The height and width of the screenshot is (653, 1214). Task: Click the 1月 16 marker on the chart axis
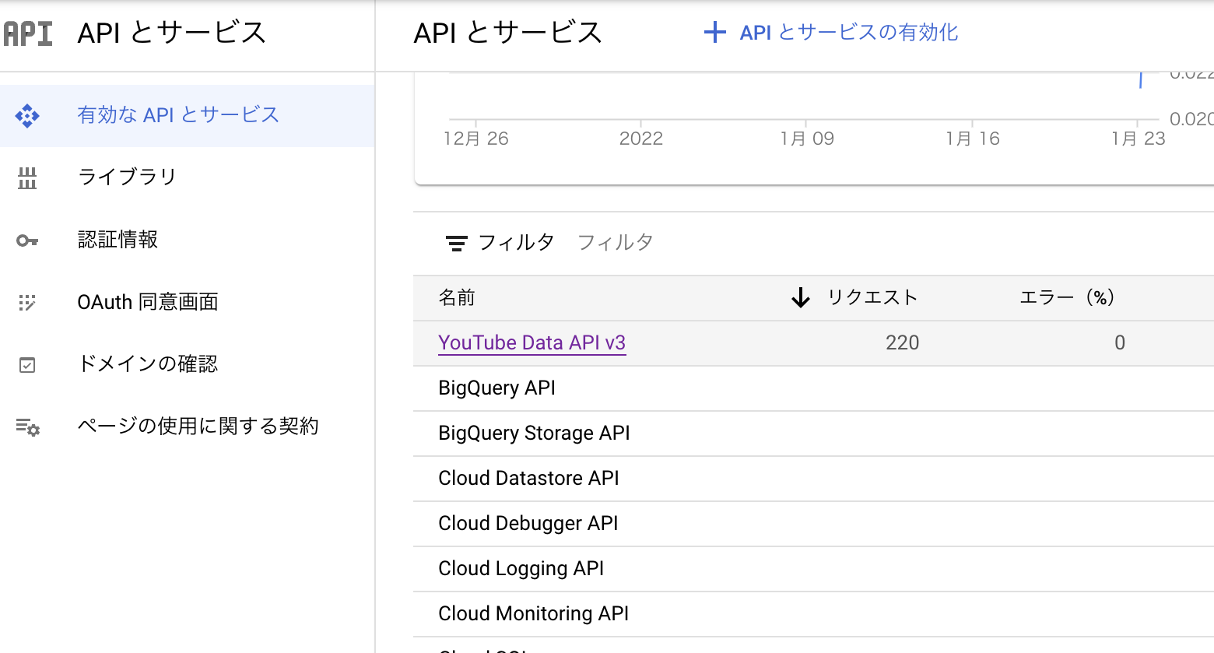973,138
